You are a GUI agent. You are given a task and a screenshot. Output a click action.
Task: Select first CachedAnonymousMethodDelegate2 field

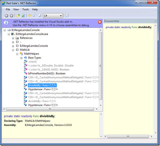63,77
